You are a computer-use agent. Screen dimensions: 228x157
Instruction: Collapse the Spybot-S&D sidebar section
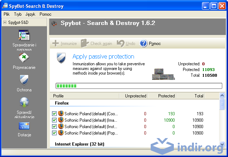click(5, 22)
